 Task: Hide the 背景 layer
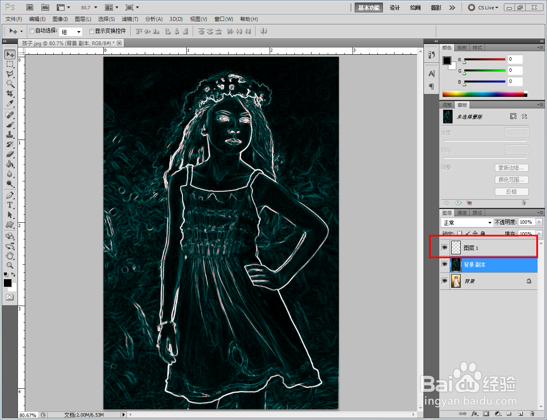444,281
